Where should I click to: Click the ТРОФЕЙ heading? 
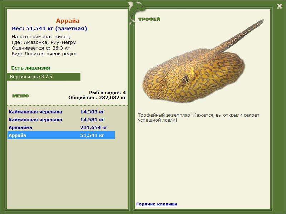[149, 19]
